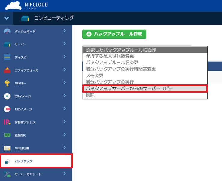Image resolution: width=222 pixels, height=181 pixels.
Task: Click the Disk (ディスク) icon
Action: 7,57
